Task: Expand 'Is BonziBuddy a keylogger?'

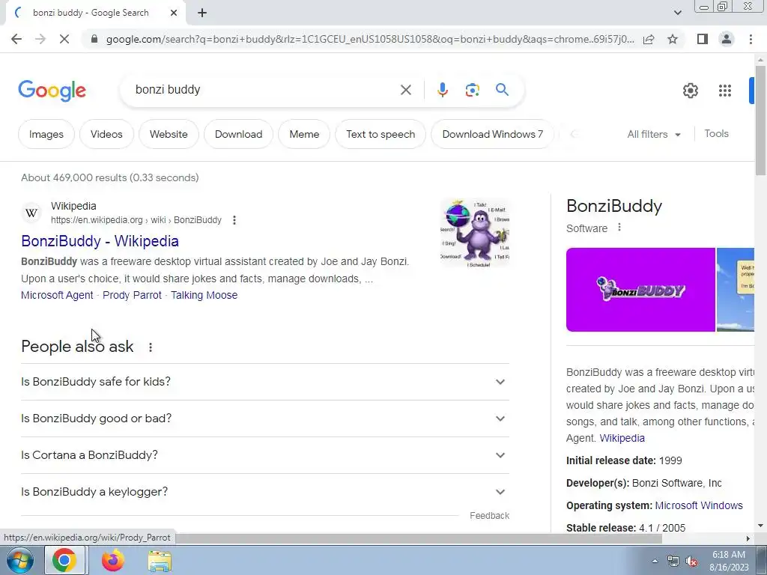Action: 265,492
